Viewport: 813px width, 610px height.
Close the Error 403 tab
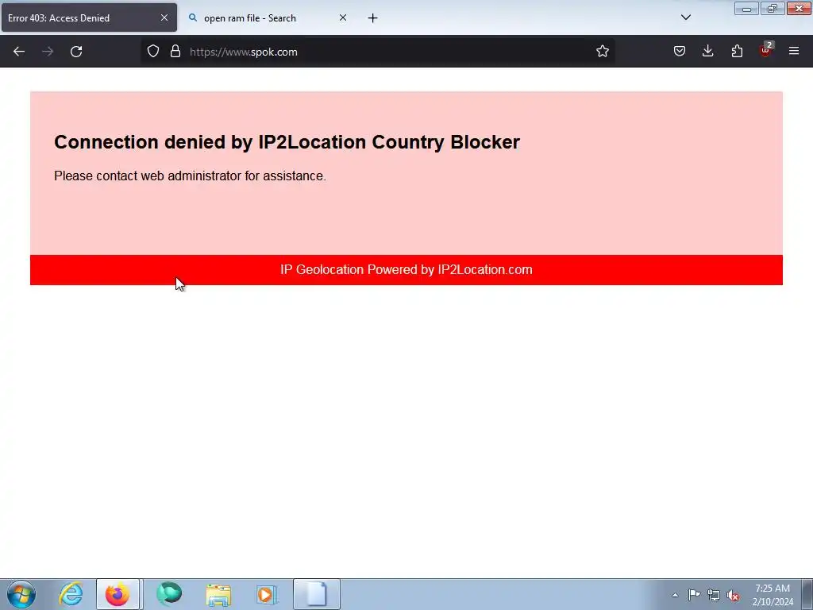pos(164,17)
